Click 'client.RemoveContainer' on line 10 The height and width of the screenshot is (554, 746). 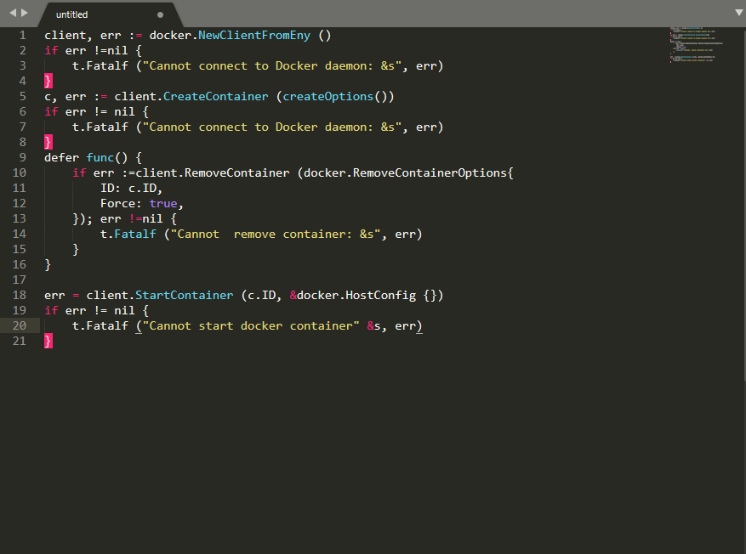click(x=212, y=173)
